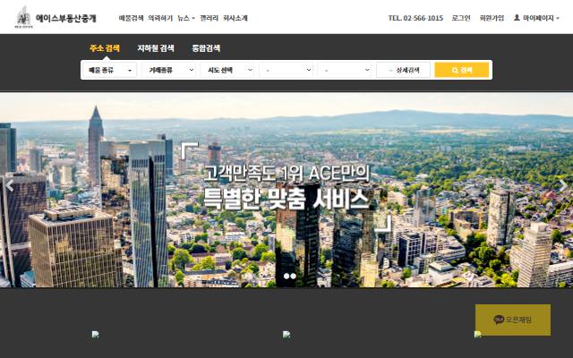Open the 매물검색 menu link
573x358 pixels.
coord(131,18)
